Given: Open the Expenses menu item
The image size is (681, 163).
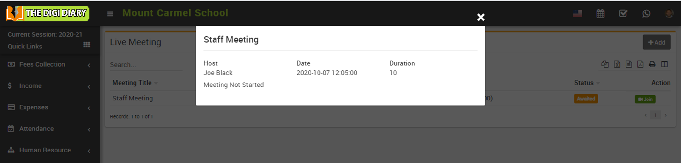Looking at the screenshot, I should pos(33,107).
